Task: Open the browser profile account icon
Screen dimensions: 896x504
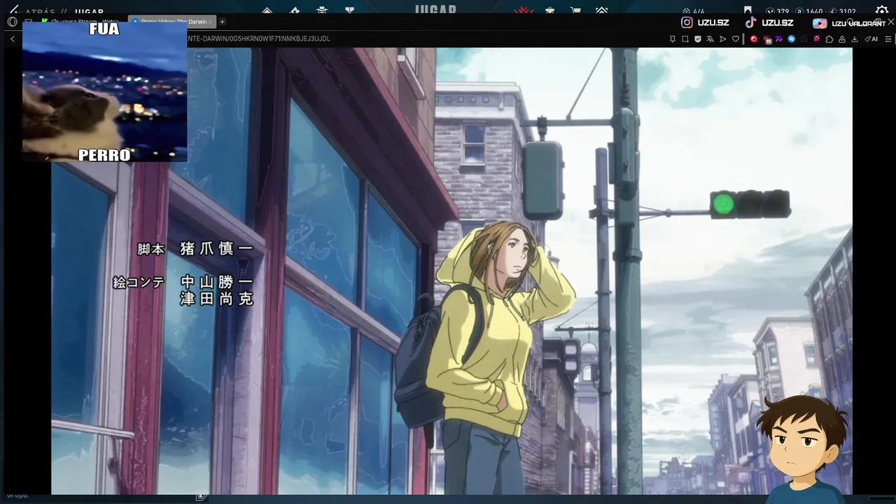Action: coord(842,39)
